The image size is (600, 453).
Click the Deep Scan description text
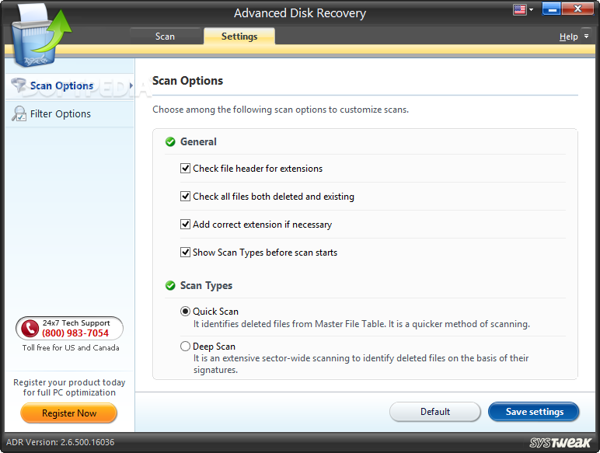[361, 364]
